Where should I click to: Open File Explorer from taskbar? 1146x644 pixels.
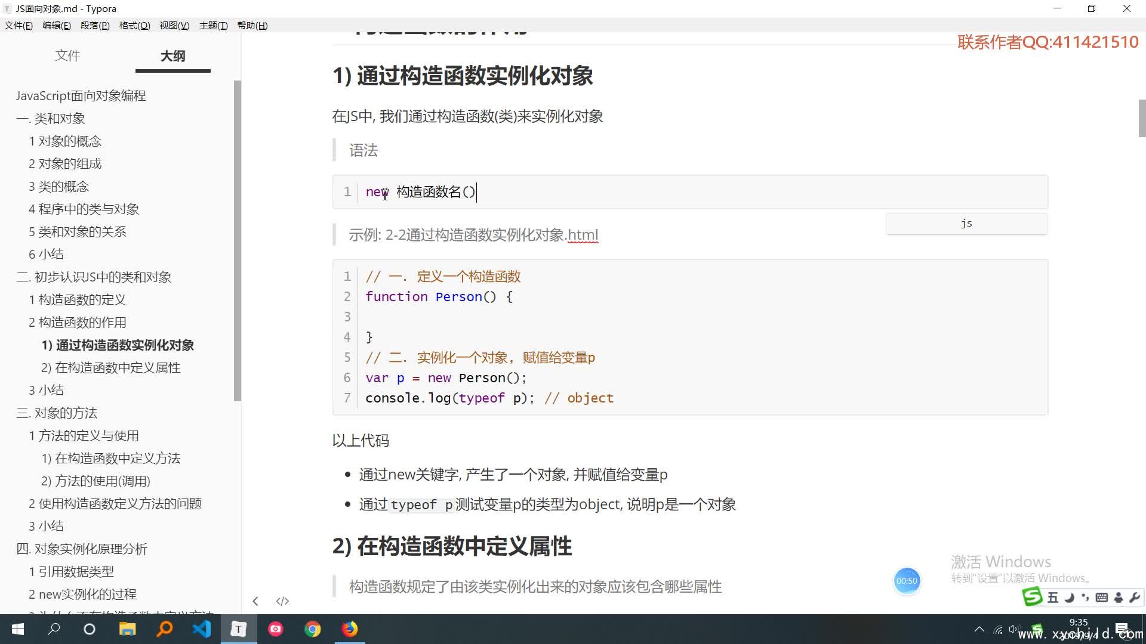pyautogui.click(x=127, y=629)
